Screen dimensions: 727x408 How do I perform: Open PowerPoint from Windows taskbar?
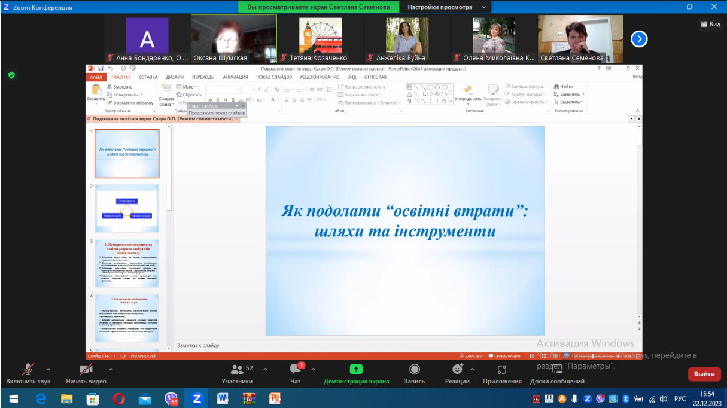(x=275, y=398)
